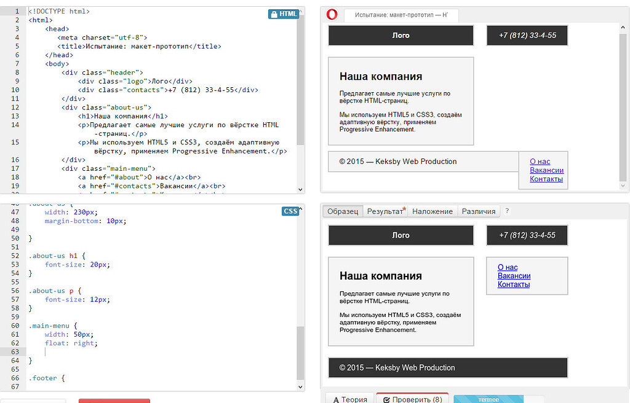Click the CSS editor badge

tap(290, 211)
